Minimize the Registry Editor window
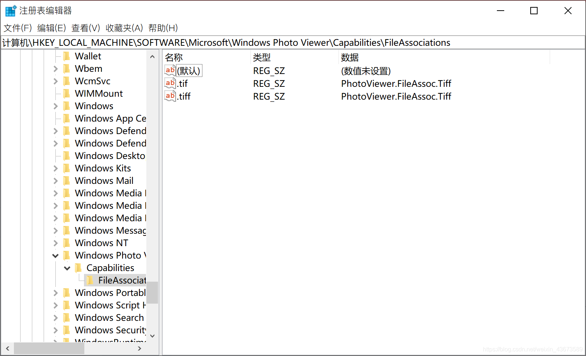586x356 pixels. pos(501,11)
